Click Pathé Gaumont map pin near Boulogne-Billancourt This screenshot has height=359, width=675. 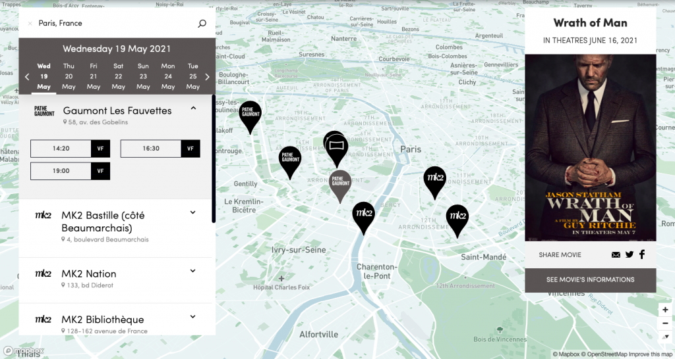250,116
